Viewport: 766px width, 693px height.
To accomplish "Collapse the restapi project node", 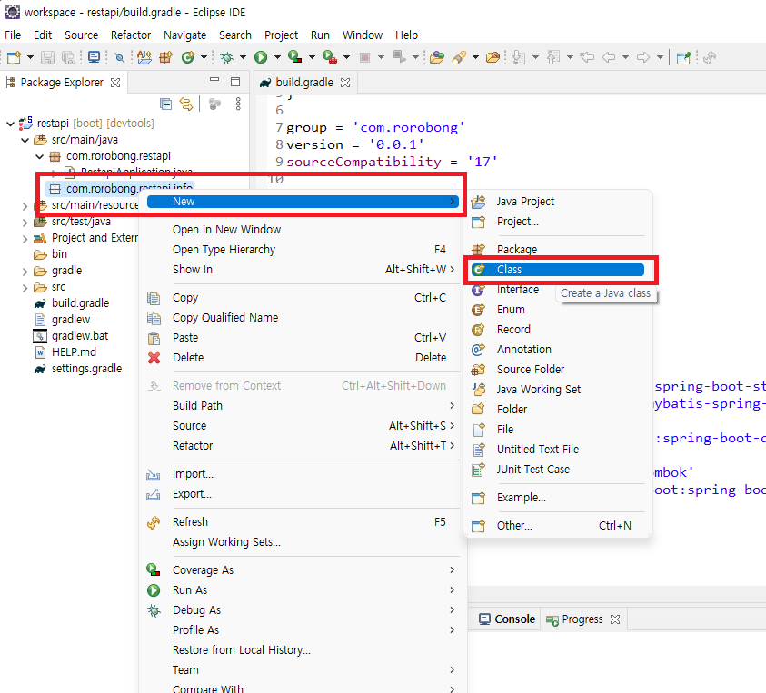I will (10, 124).
